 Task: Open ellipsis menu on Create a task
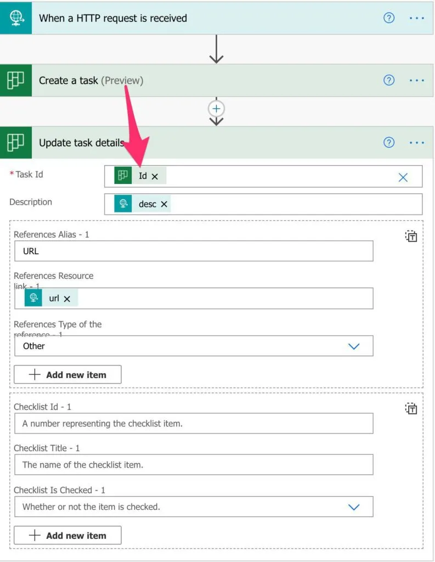(x=416, y=81)
